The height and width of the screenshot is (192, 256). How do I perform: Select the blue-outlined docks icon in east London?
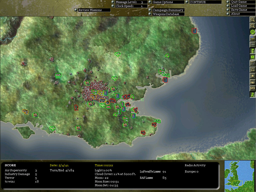(x=105, y=93)
